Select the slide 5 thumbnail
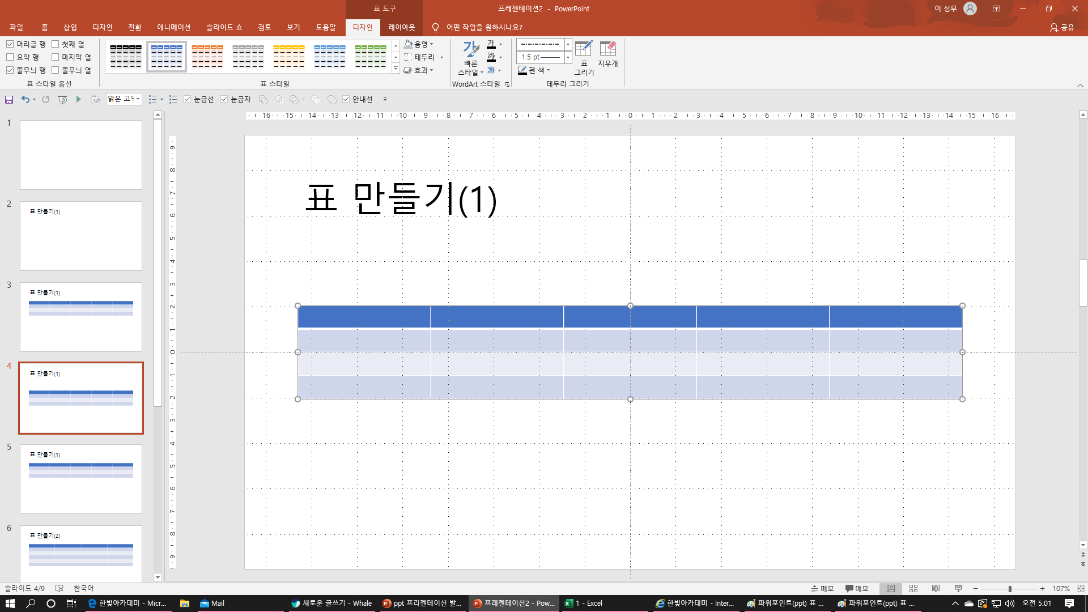This screenshot has height=612, width=1088. tap(81, 479)
